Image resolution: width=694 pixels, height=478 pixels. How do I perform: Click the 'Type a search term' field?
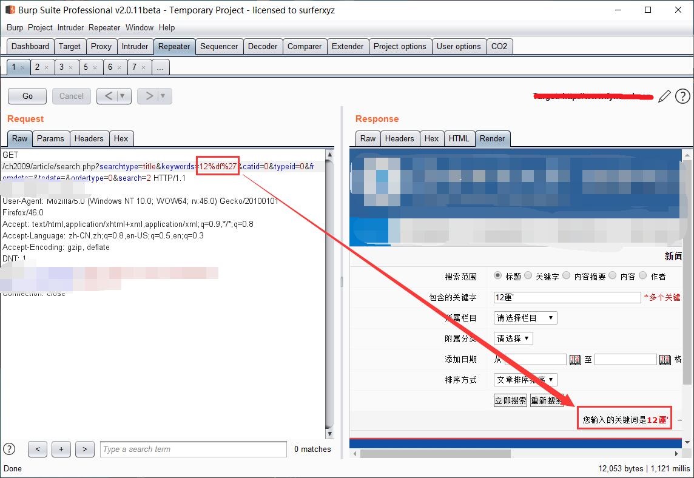click(193, 449)
